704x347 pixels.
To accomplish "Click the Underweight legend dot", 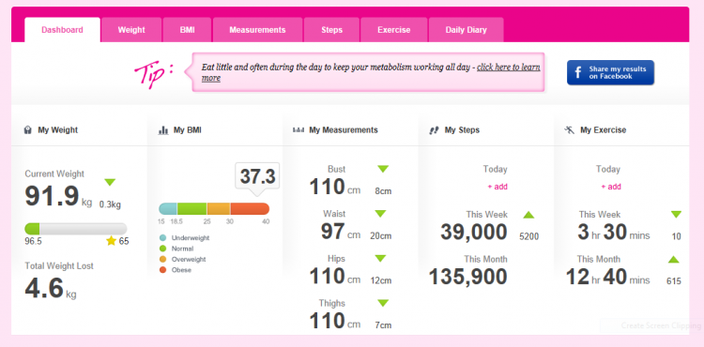I will (x=163, y=238).
